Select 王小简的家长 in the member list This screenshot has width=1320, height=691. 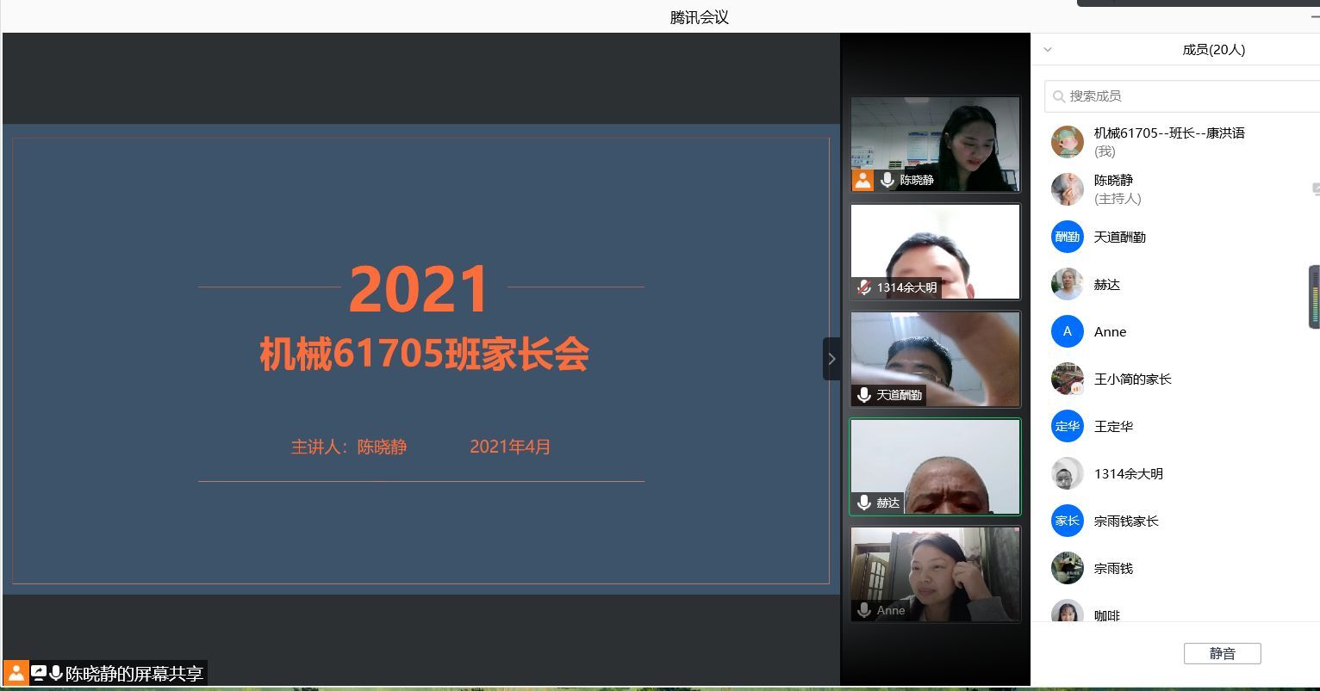pyautogui.click(x=1132, y=379)
